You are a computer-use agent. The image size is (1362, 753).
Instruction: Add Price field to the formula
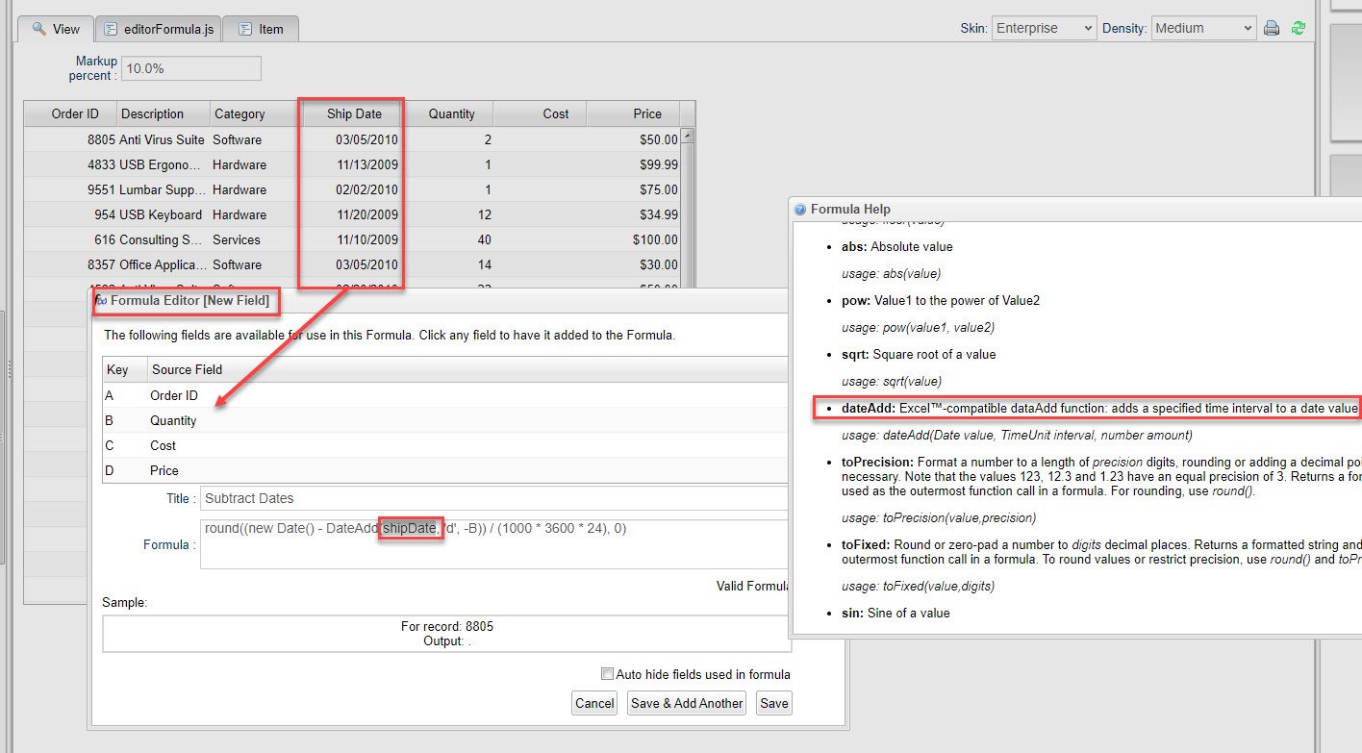pyautogui.click(x=446, y=470)
